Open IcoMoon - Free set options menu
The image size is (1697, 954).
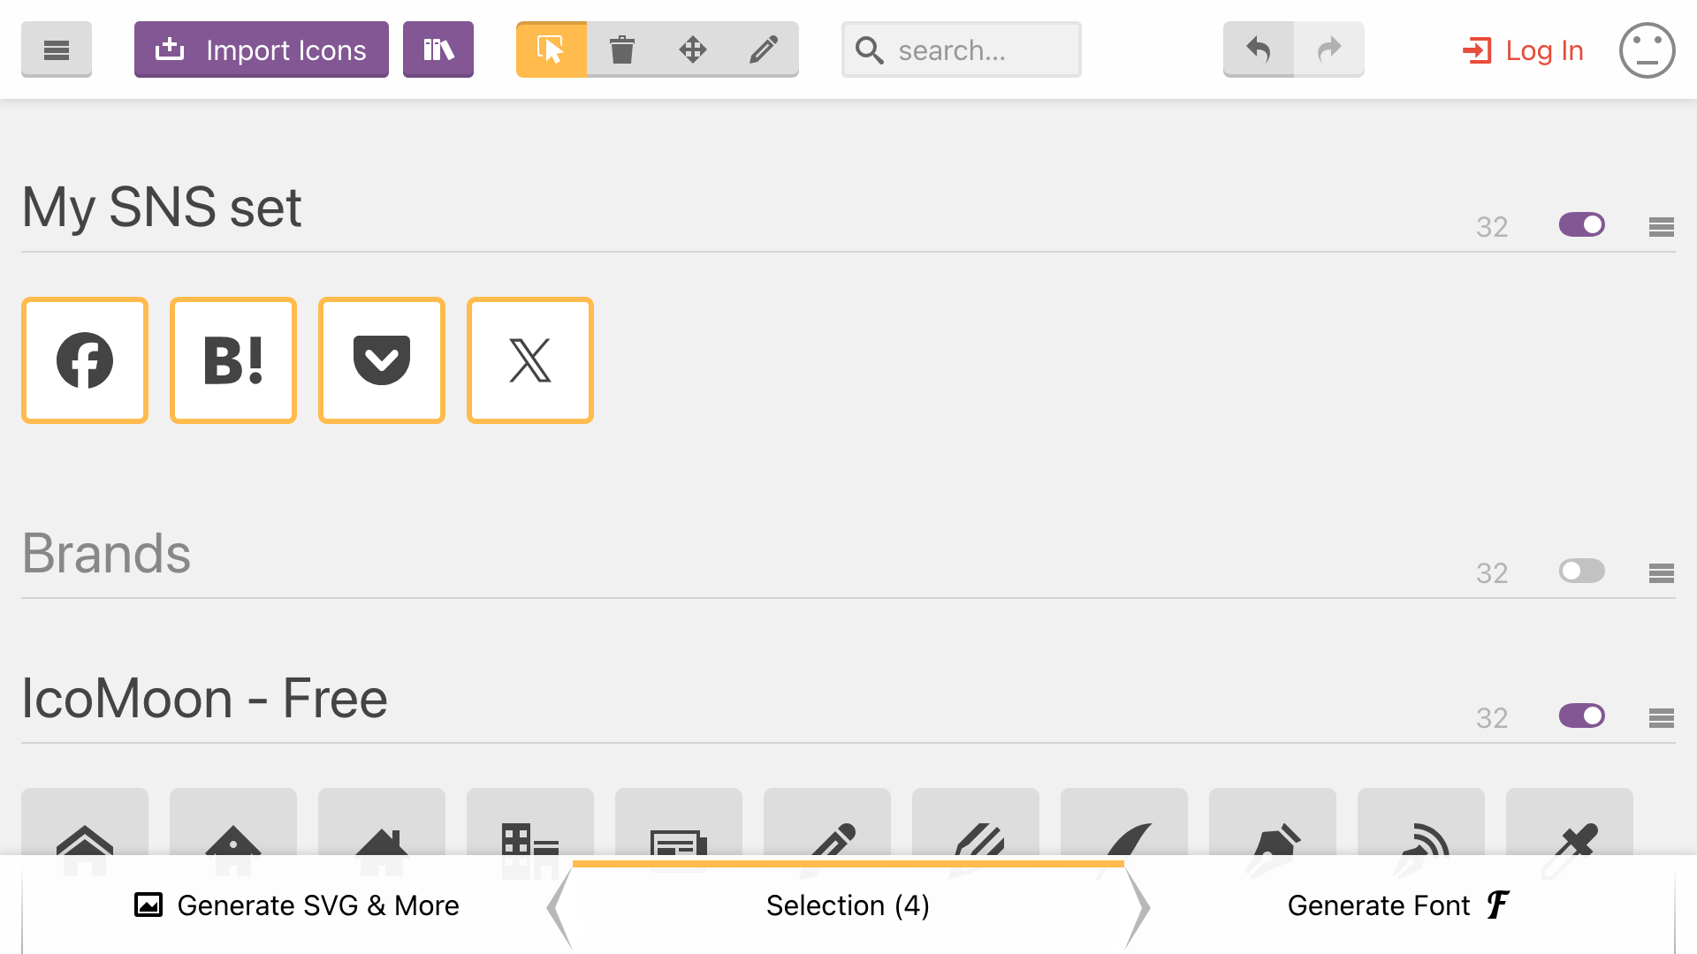click(1662, 718)
